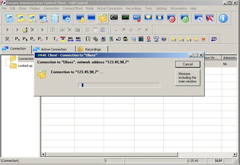Click the 1.15.41 status bar entry
The height and width of the screenshot is (165, 240).
[196, 161]
